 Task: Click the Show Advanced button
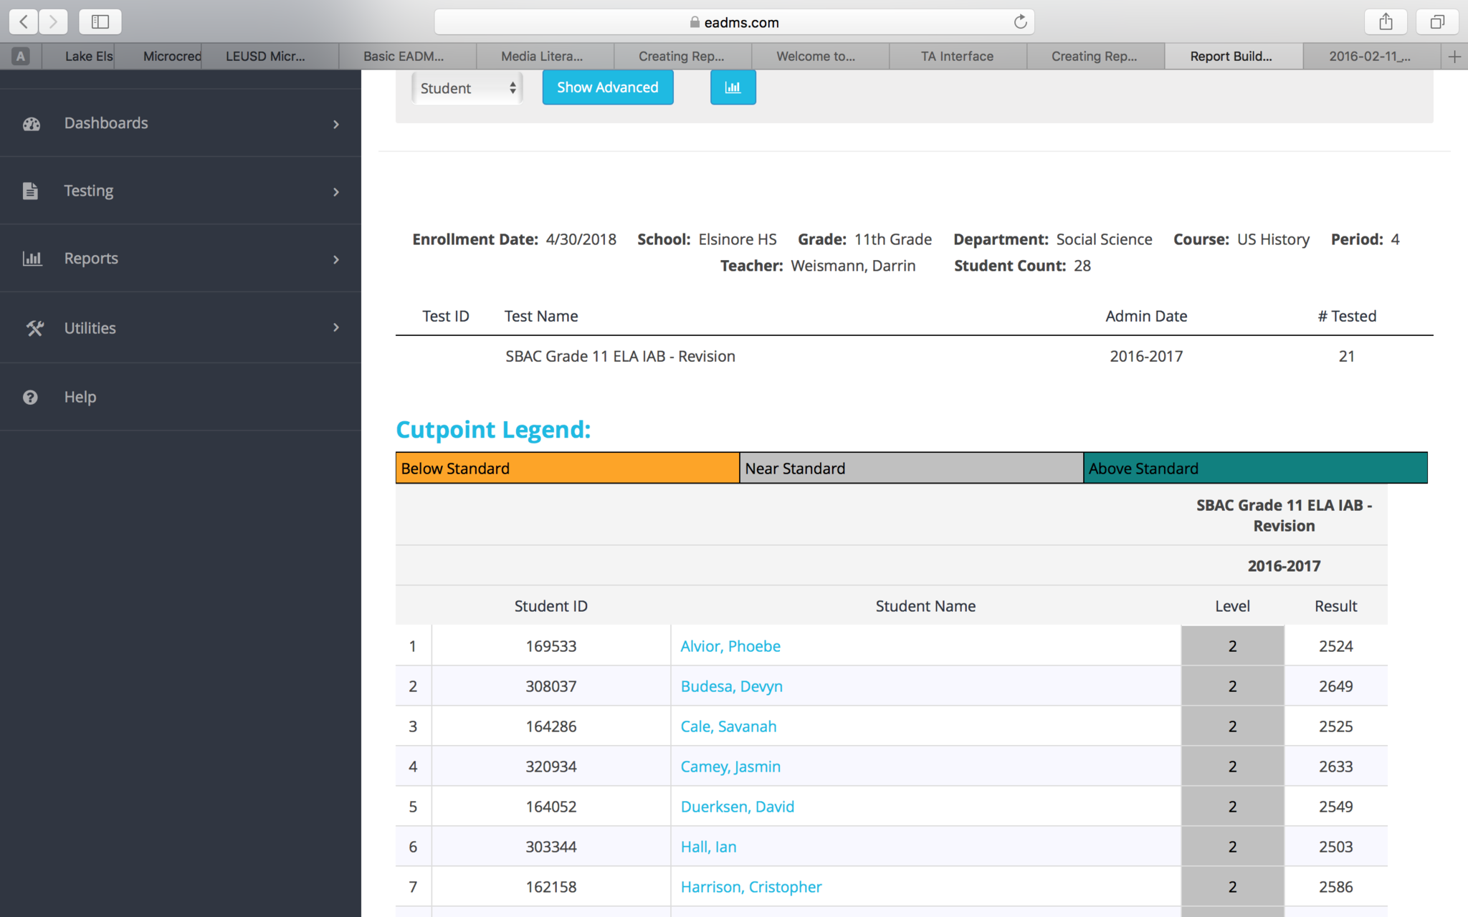[607, 87]
